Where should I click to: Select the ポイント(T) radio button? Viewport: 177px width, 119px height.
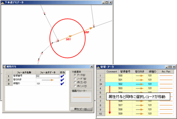75,86
